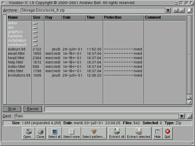Quit Voodoo-X with red X button
This screenshot has width=195, height=146.
[x=167, y=133]
